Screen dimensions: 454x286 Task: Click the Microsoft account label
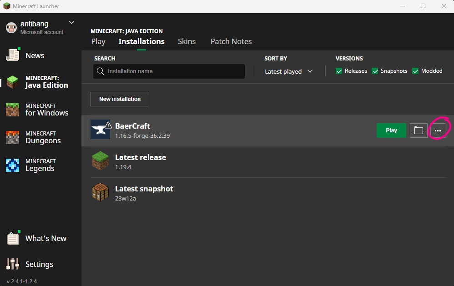(42, 32)
